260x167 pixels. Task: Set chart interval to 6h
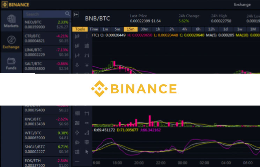(198, 29)
